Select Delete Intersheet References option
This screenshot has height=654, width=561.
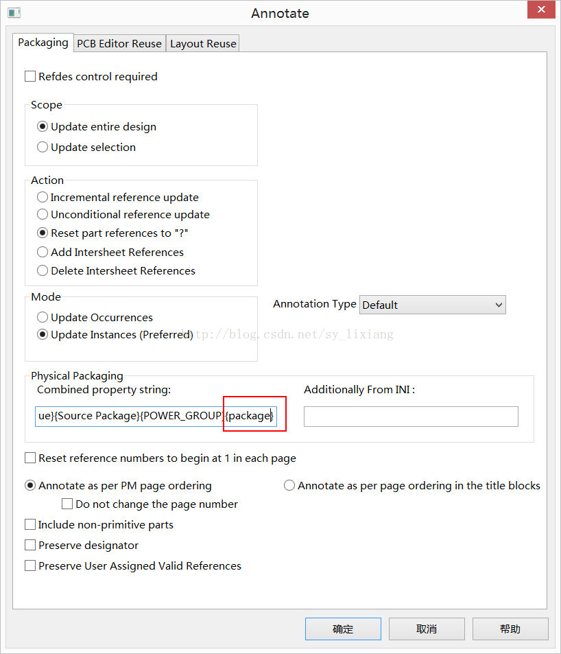pyautogui.click(x=43, y=270)
